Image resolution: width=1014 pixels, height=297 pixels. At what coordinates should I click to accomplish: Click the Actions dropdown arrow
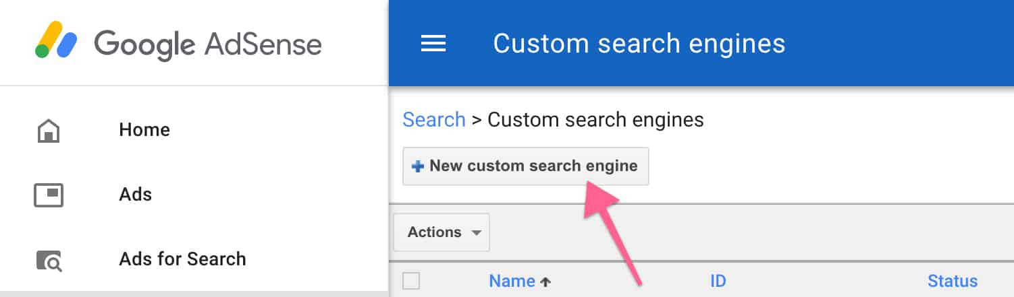pyautogui.click(x=477, y=233)
